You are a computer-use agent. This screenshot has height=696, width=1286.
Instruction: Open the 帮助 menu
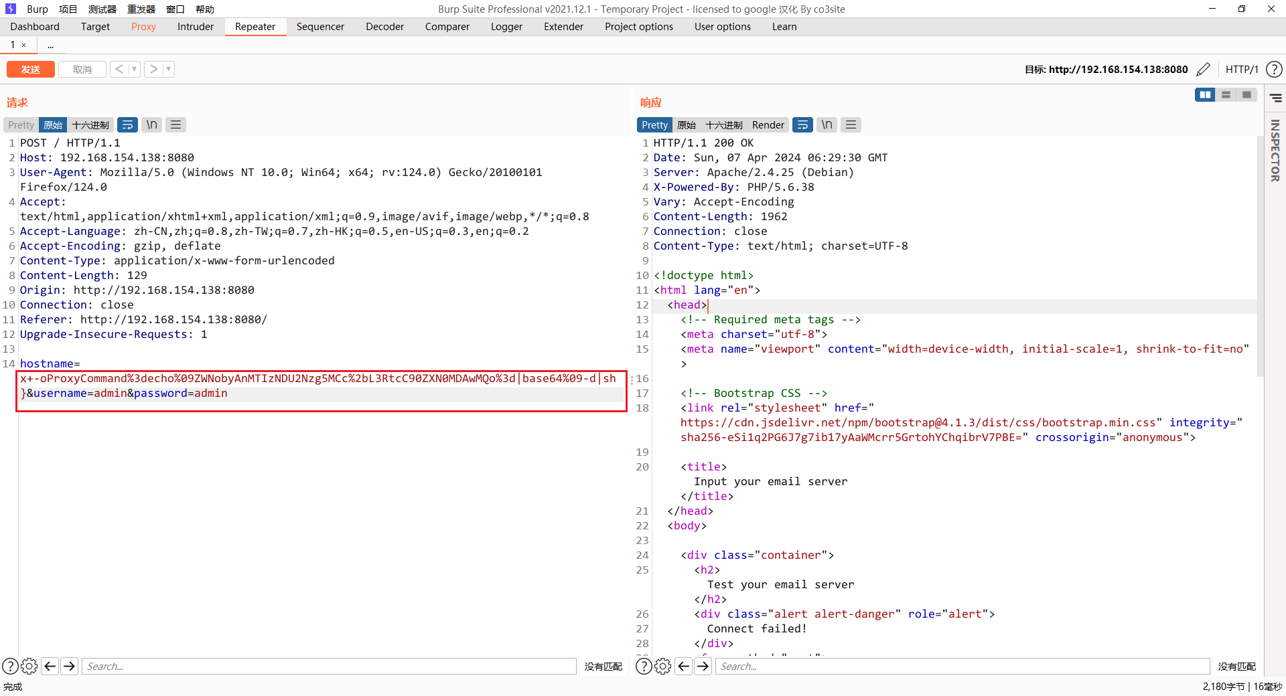(205, 9)
